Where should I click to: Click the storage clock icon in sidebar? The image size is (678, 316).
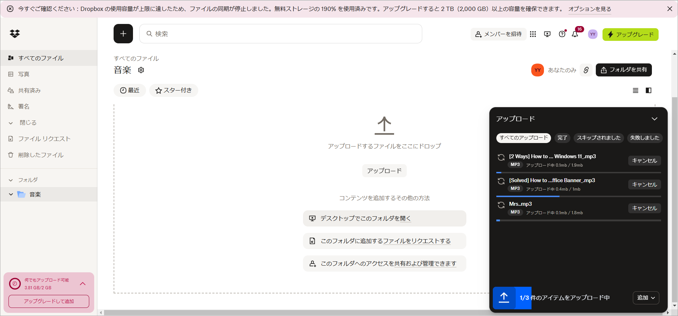click(x=15, y=284)
